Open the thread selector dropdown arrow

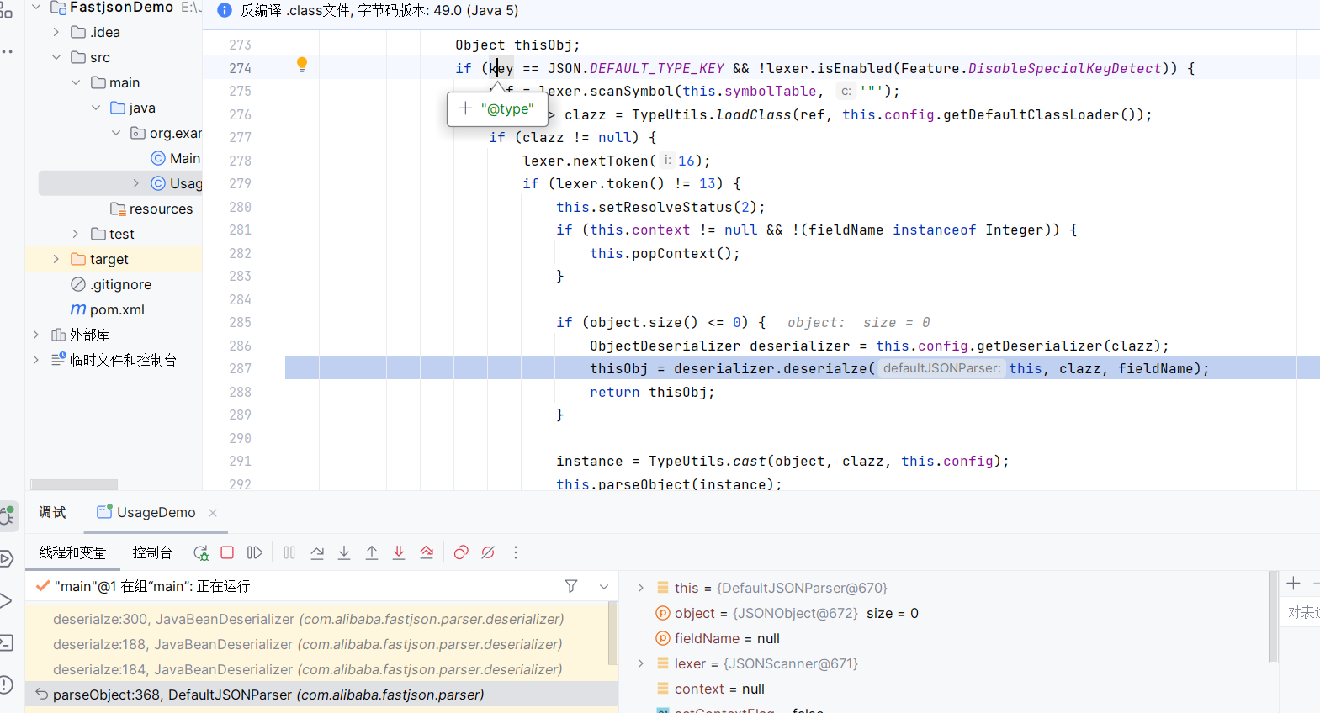(x=604, y=586)
